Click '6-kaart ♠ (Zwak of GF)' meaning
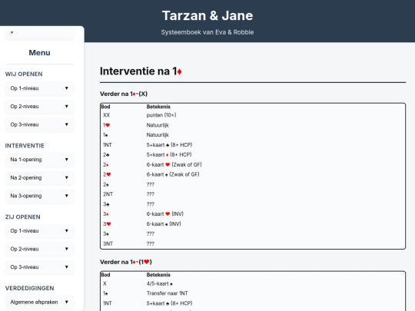Screen dimensions: 415x311 [x=173, y=174]
